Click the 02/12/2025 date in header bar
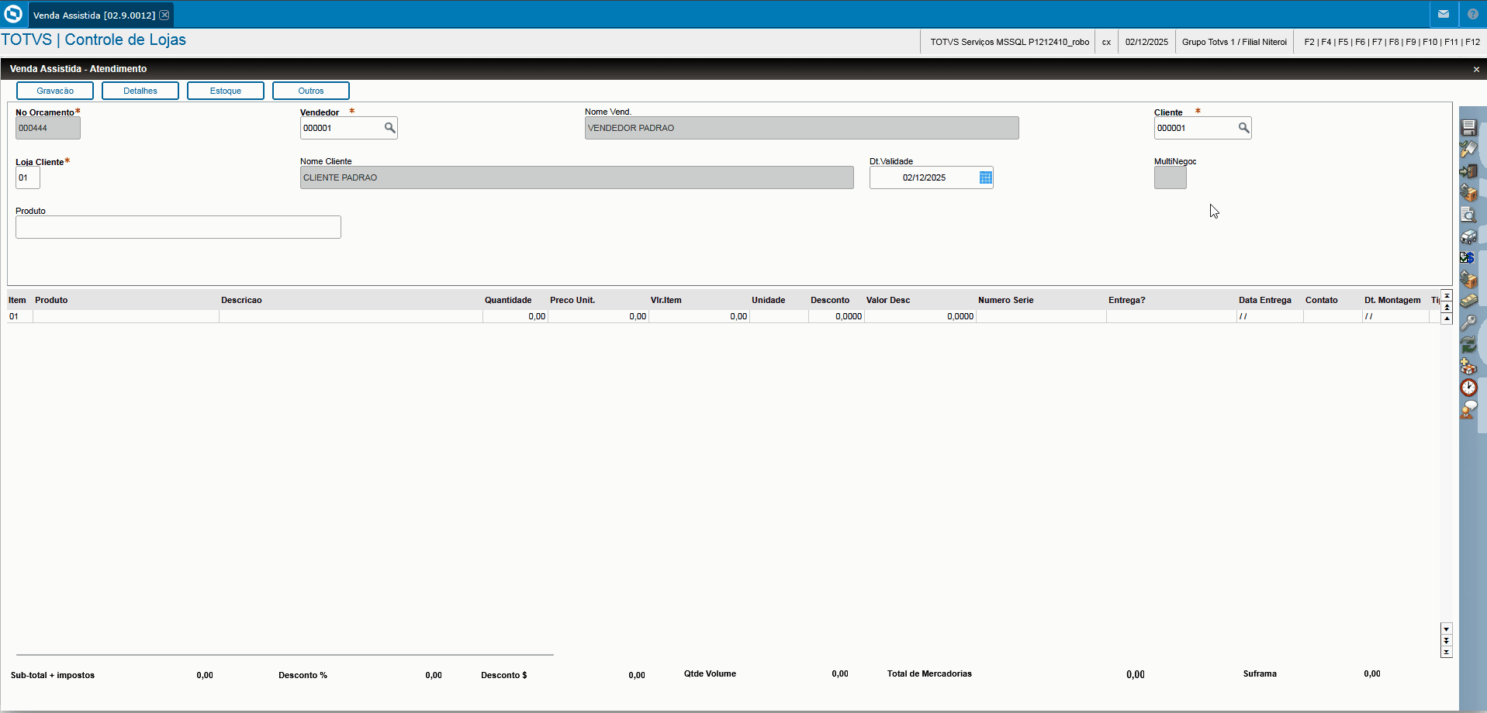This screenshot has height=713, width=1487. tap(1146, 42)
